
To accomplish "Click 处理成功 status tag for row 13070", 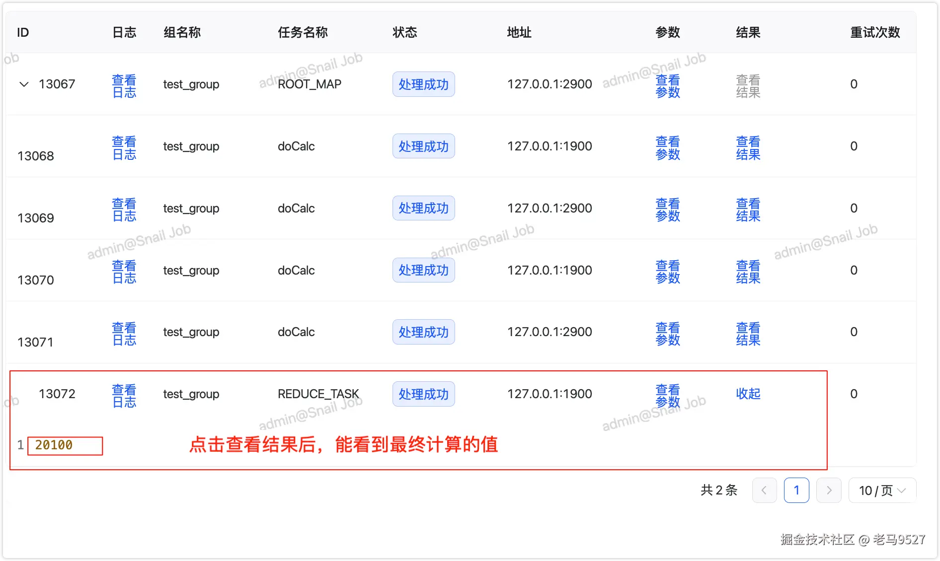I will tap(424, 270).
